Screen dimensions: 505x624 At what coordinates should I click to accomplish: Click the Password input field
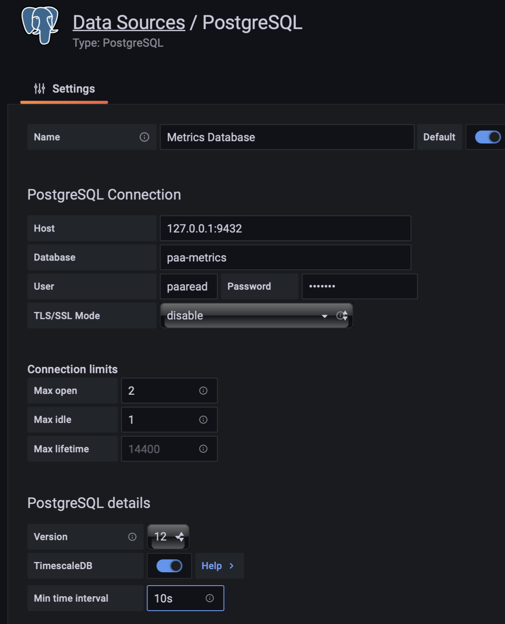(x=359, y=287)
